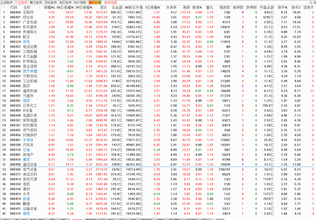This screenshot has height=220, width=316.
Task: Sort by 量比 column header
Action: point(209,7)
